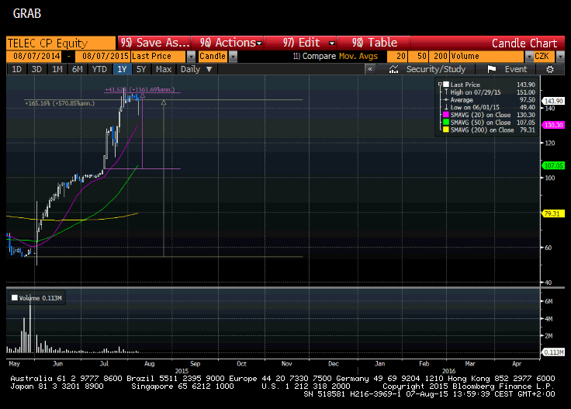
Task: Click the settings gear icon
Action: [x=550, y=69]
